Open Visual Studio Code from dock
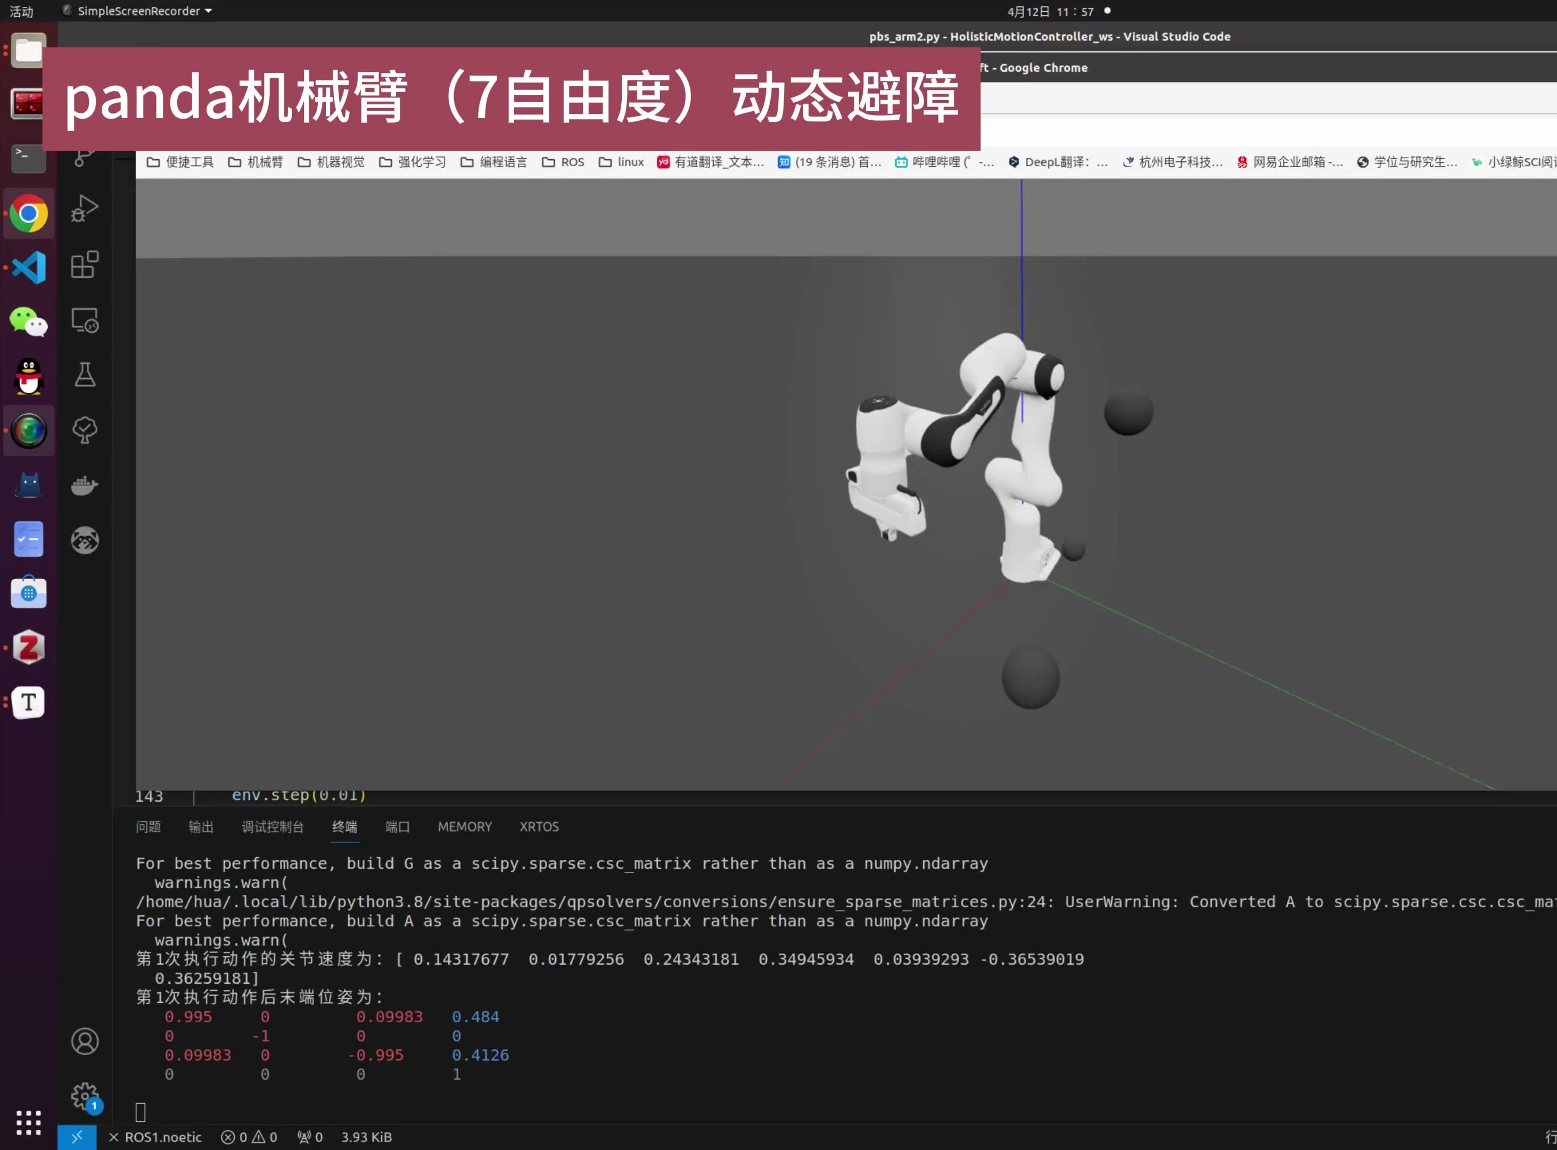1557x1150 pixels. [x=29, y=267]
